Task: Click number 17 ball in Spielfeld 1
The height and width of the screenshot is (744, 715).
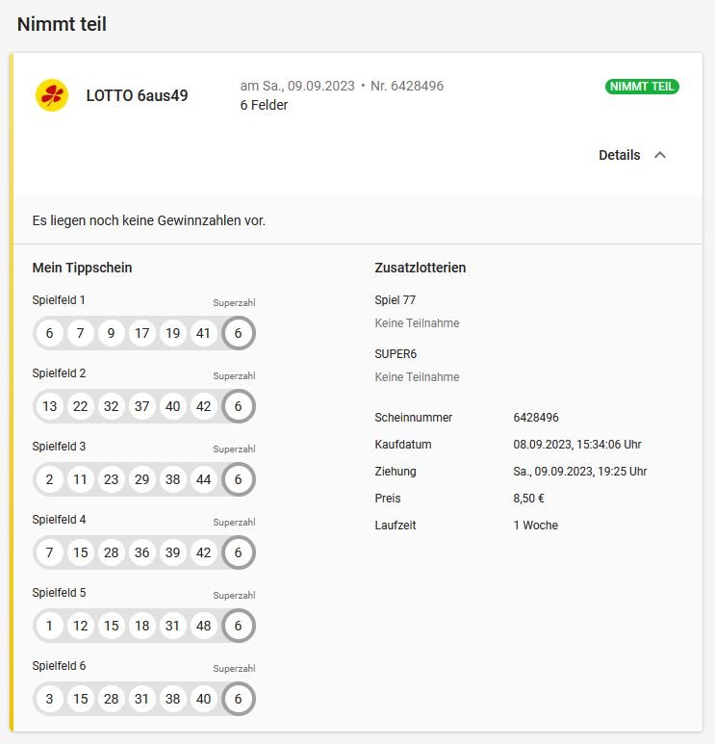Action: point(141,333)
